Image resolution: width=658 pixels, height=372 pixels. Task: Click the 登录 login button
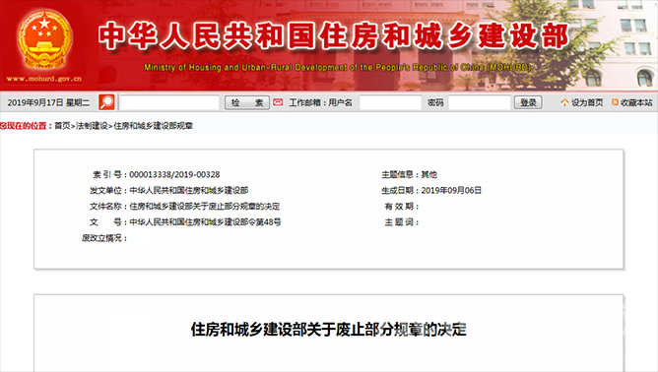pos(528,102)
